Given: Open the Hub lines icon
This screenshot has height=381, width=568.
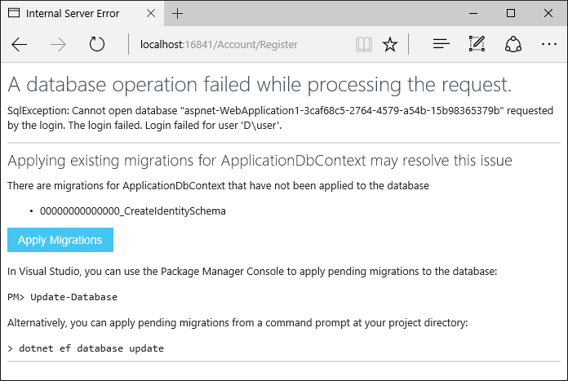Looking at the screenshot, I should (442, 44).
